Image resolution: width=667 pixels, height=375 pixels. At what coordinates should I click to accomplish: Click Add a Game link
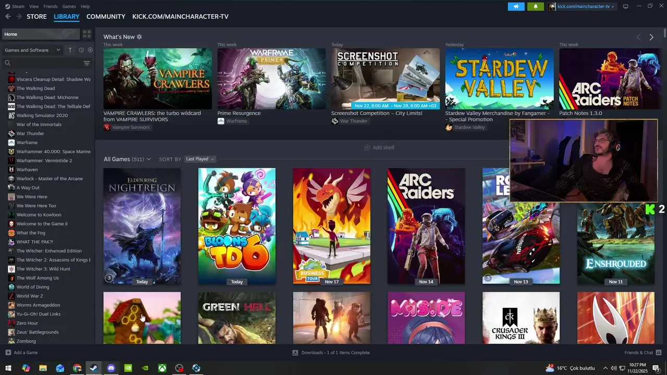coord(21,353)
